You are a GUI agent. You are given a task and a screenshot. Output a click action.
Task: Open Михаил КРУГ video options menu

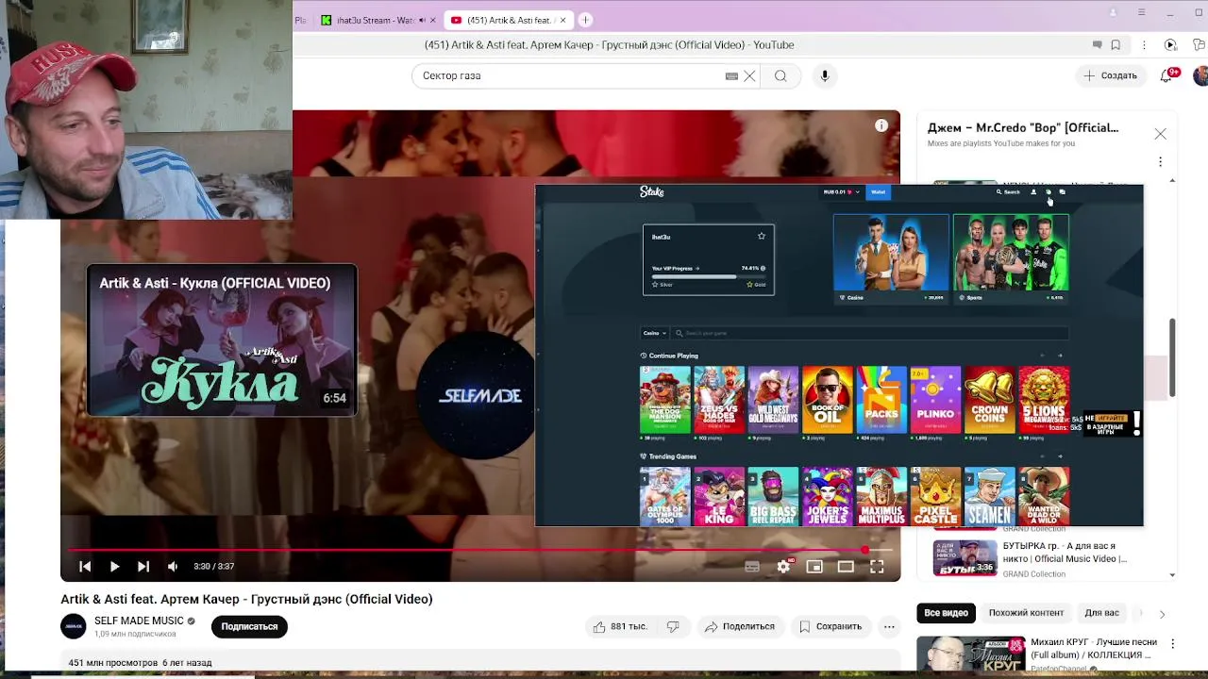(x=1172, y=644)
